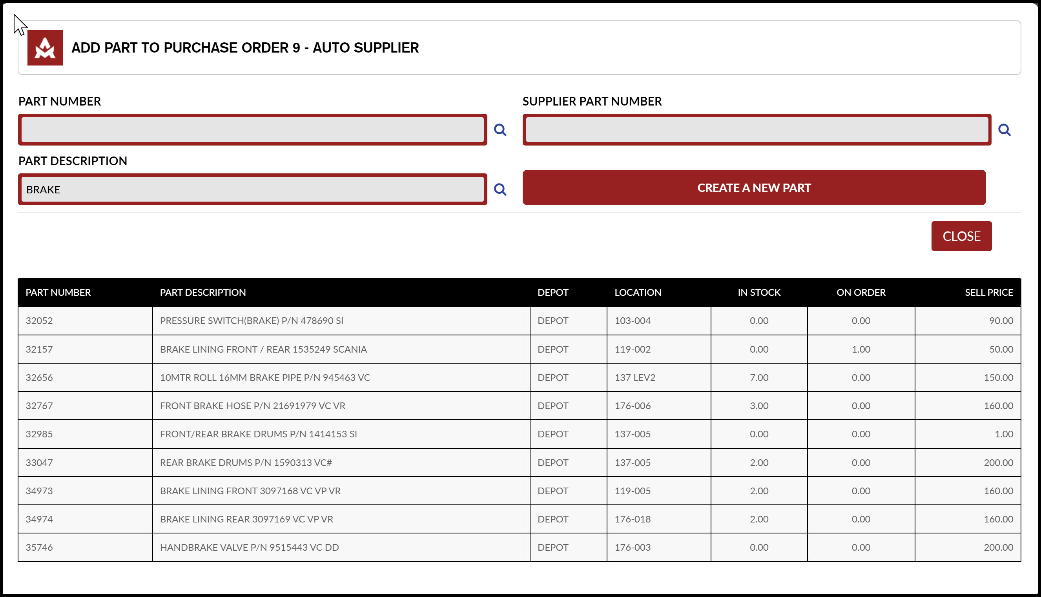Click BRAKE LINING REAR 3097169 VC VP VR
The image size is (1041, 597).
(x=246, y=519)
